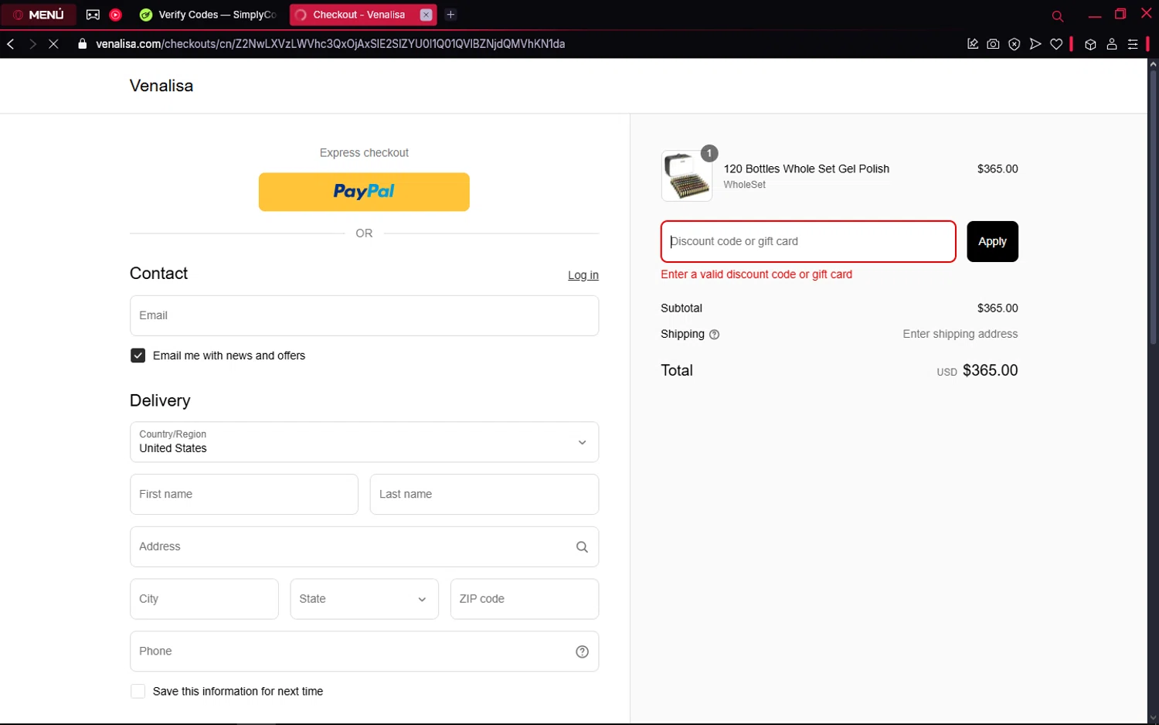Click '120 Bottles Whole Set Gel Polish' text
Screen dimensions: 1159x725
806,168
